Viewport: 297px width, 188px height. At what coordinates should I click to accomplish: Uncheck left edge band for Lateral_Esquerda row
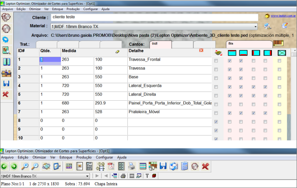coord(254,87)
